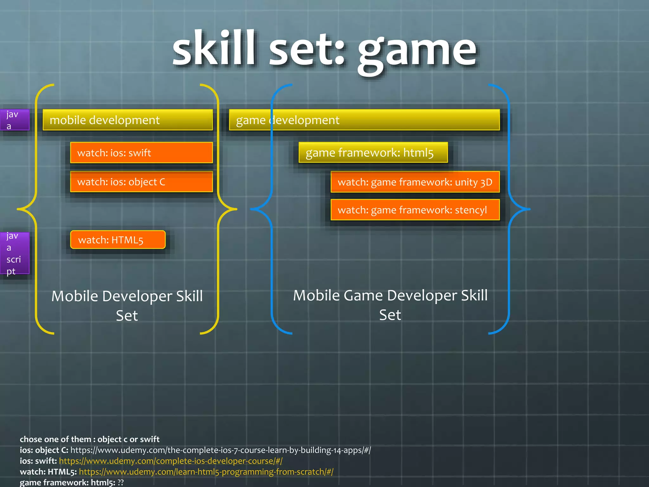Click the iOS Object C Udemy URL
649x487 pixels.
coord(221,450)
